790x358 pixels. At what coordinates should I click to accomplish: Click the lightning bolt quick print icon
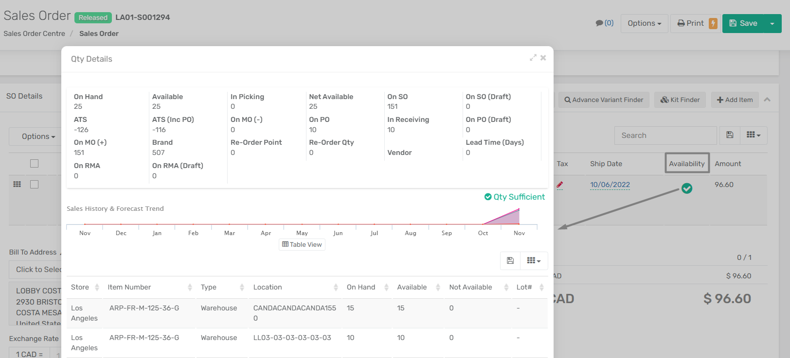(713, 23)
